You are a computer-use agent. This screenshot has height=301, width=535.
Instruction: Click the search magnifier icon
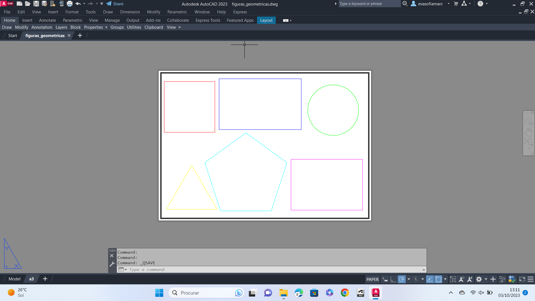(x=405, y=4)
